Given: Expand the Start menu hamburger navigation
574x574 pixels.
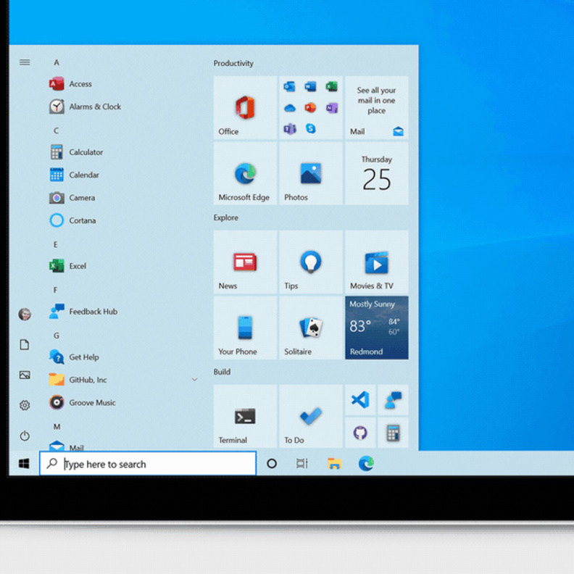Looking at the screenshot, I should 25,62.
